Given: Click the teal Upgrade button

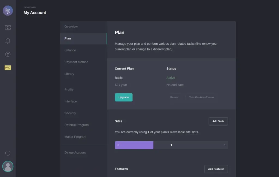Looking at the screenshot, I should tap(124, 97).
